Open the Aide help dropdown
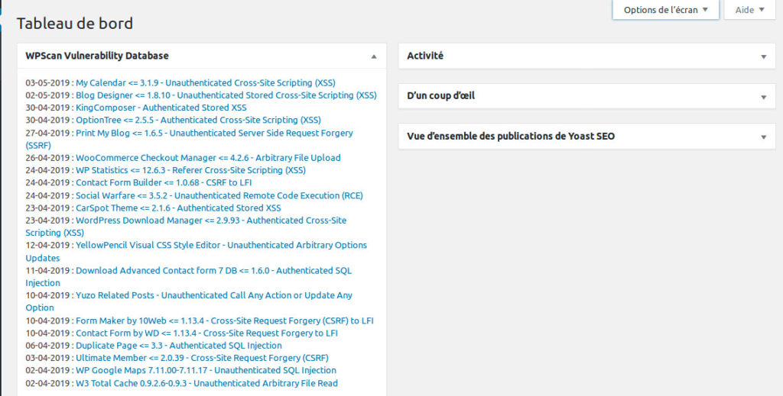 click(749, 9)
